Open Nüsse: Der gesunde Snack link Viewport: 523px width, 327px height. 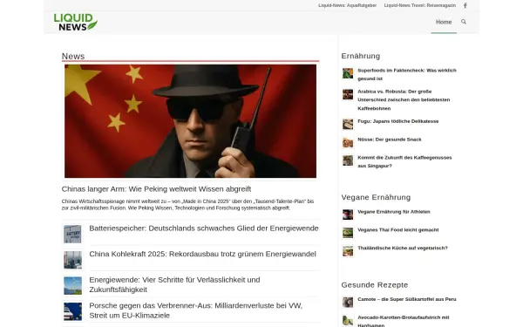pyautogui.click(x=390, y=140)
